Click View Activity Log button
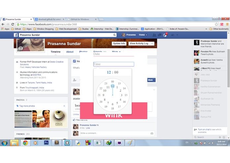The height and width of the screenshot is (163, 230). click(x=139, y=44)
